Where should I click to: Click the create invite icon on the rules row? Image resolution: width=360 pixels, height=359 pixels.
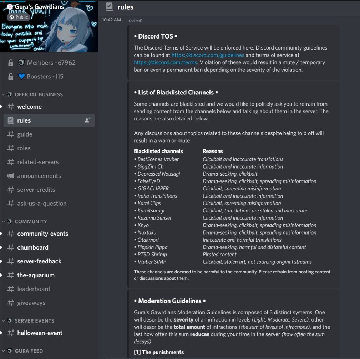point(87,120)
